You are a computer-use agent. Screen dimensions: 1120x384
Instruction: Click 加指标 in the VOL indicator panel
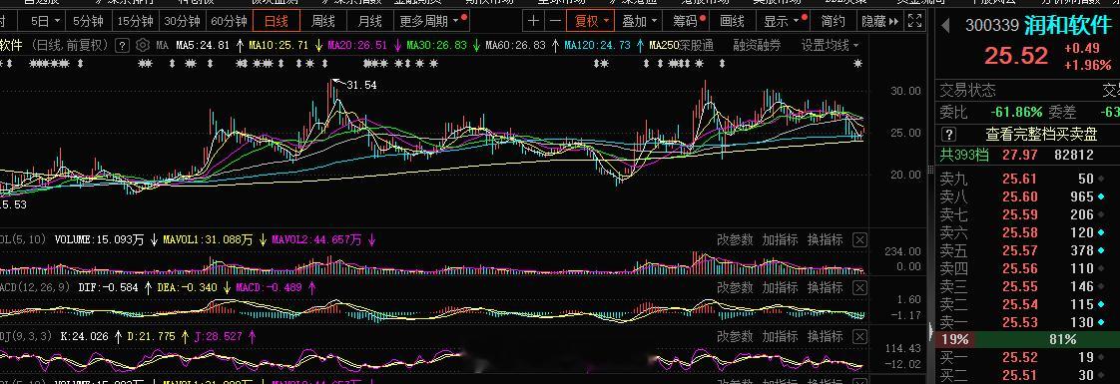click(780, 239)
